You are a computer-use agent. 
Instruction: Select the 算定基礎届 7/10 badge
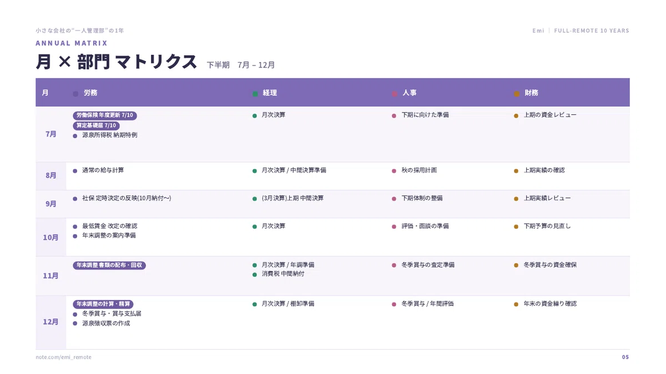click(96, 126)
